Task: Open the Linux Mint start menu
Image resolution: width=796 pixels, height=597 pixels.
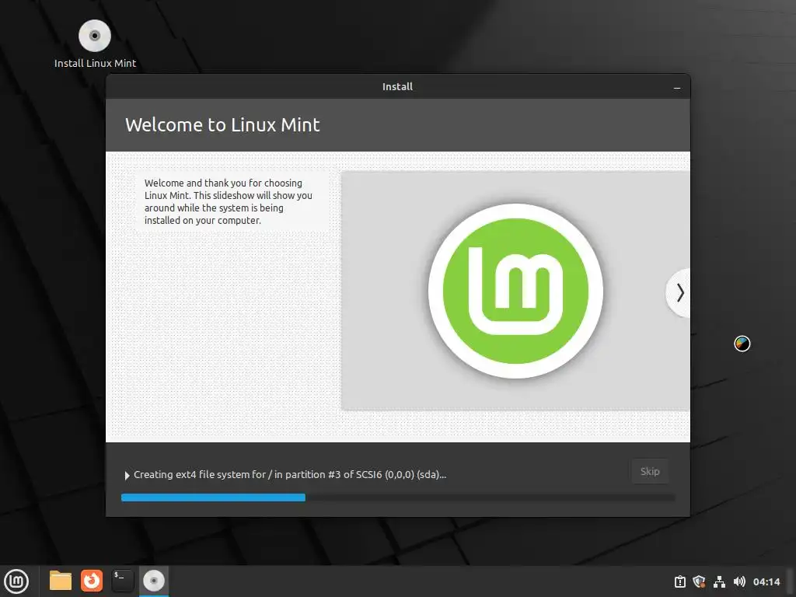Action: click(x=16, y=581)
